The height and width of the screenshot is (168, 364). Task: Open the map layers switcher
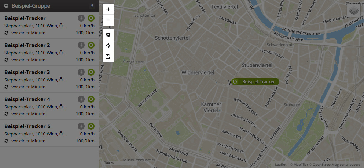point(354,11)
